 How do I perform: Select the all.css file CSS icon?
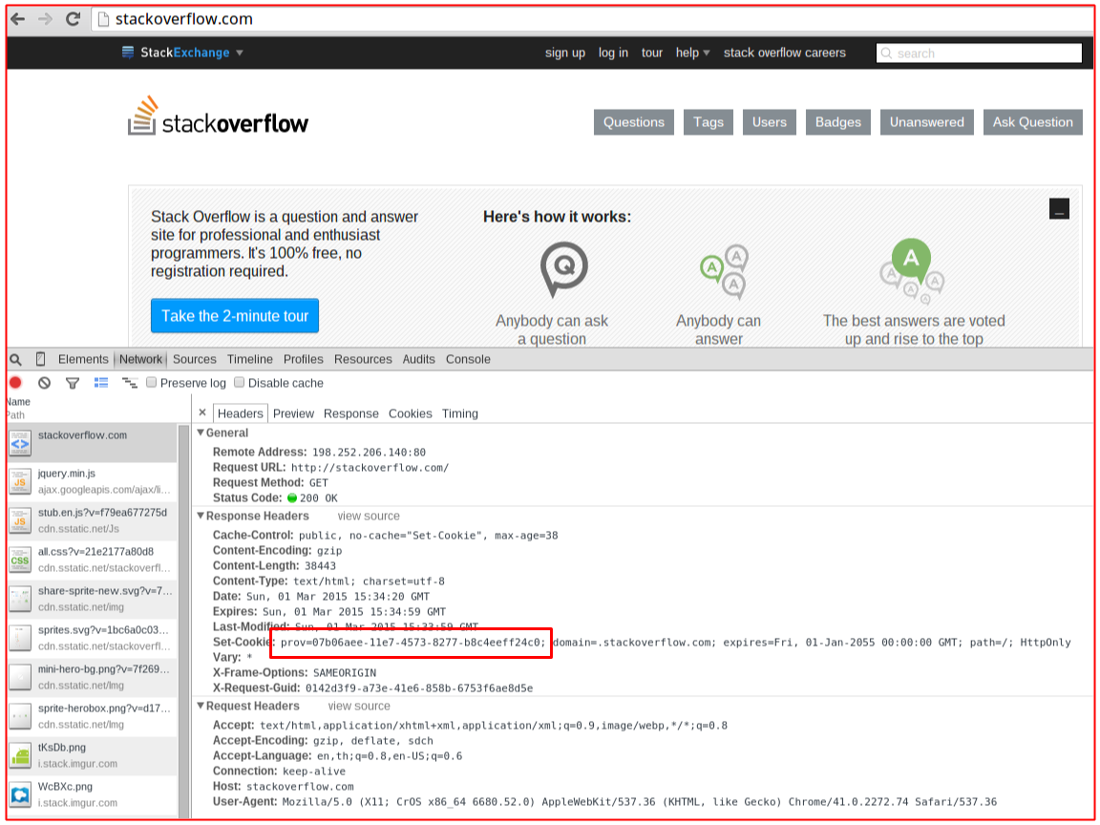[20, 560]
